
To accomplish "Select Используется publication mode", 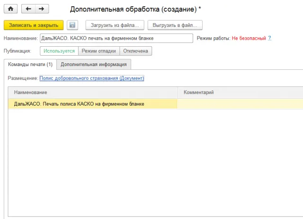I will coord(59,51).
